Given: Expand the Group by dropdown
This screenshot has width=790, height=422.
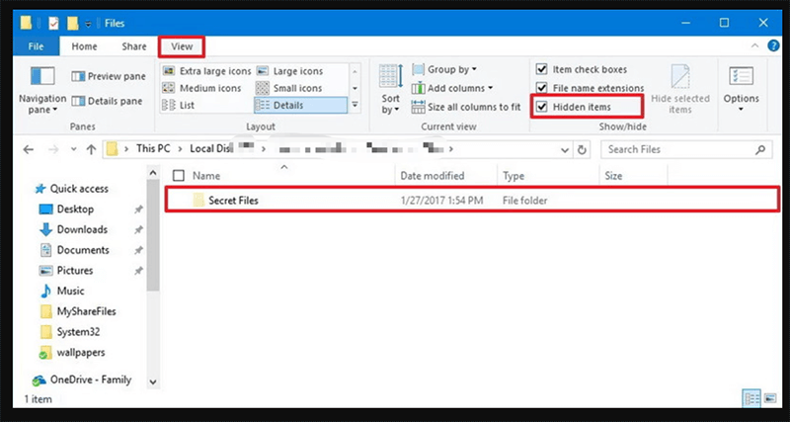Looking at the screenshot, I should pos(451,69).
